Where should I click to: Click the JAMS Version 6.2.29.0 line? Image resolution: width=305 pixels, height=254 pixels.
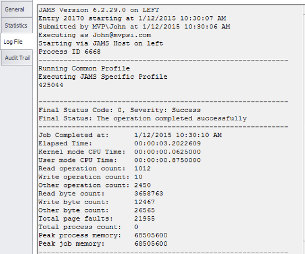99,10
